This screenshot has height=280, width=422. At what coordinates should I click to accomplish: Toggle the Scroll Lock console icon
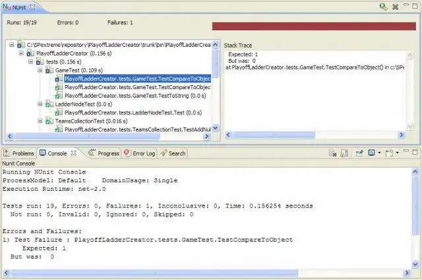point(344,153)
